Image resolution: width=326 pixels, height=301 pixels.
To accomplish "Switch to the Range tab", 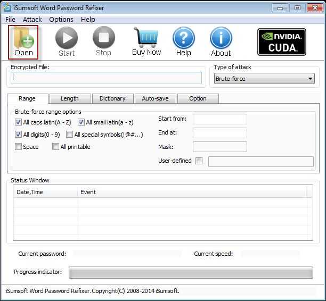I will point(27,98).
